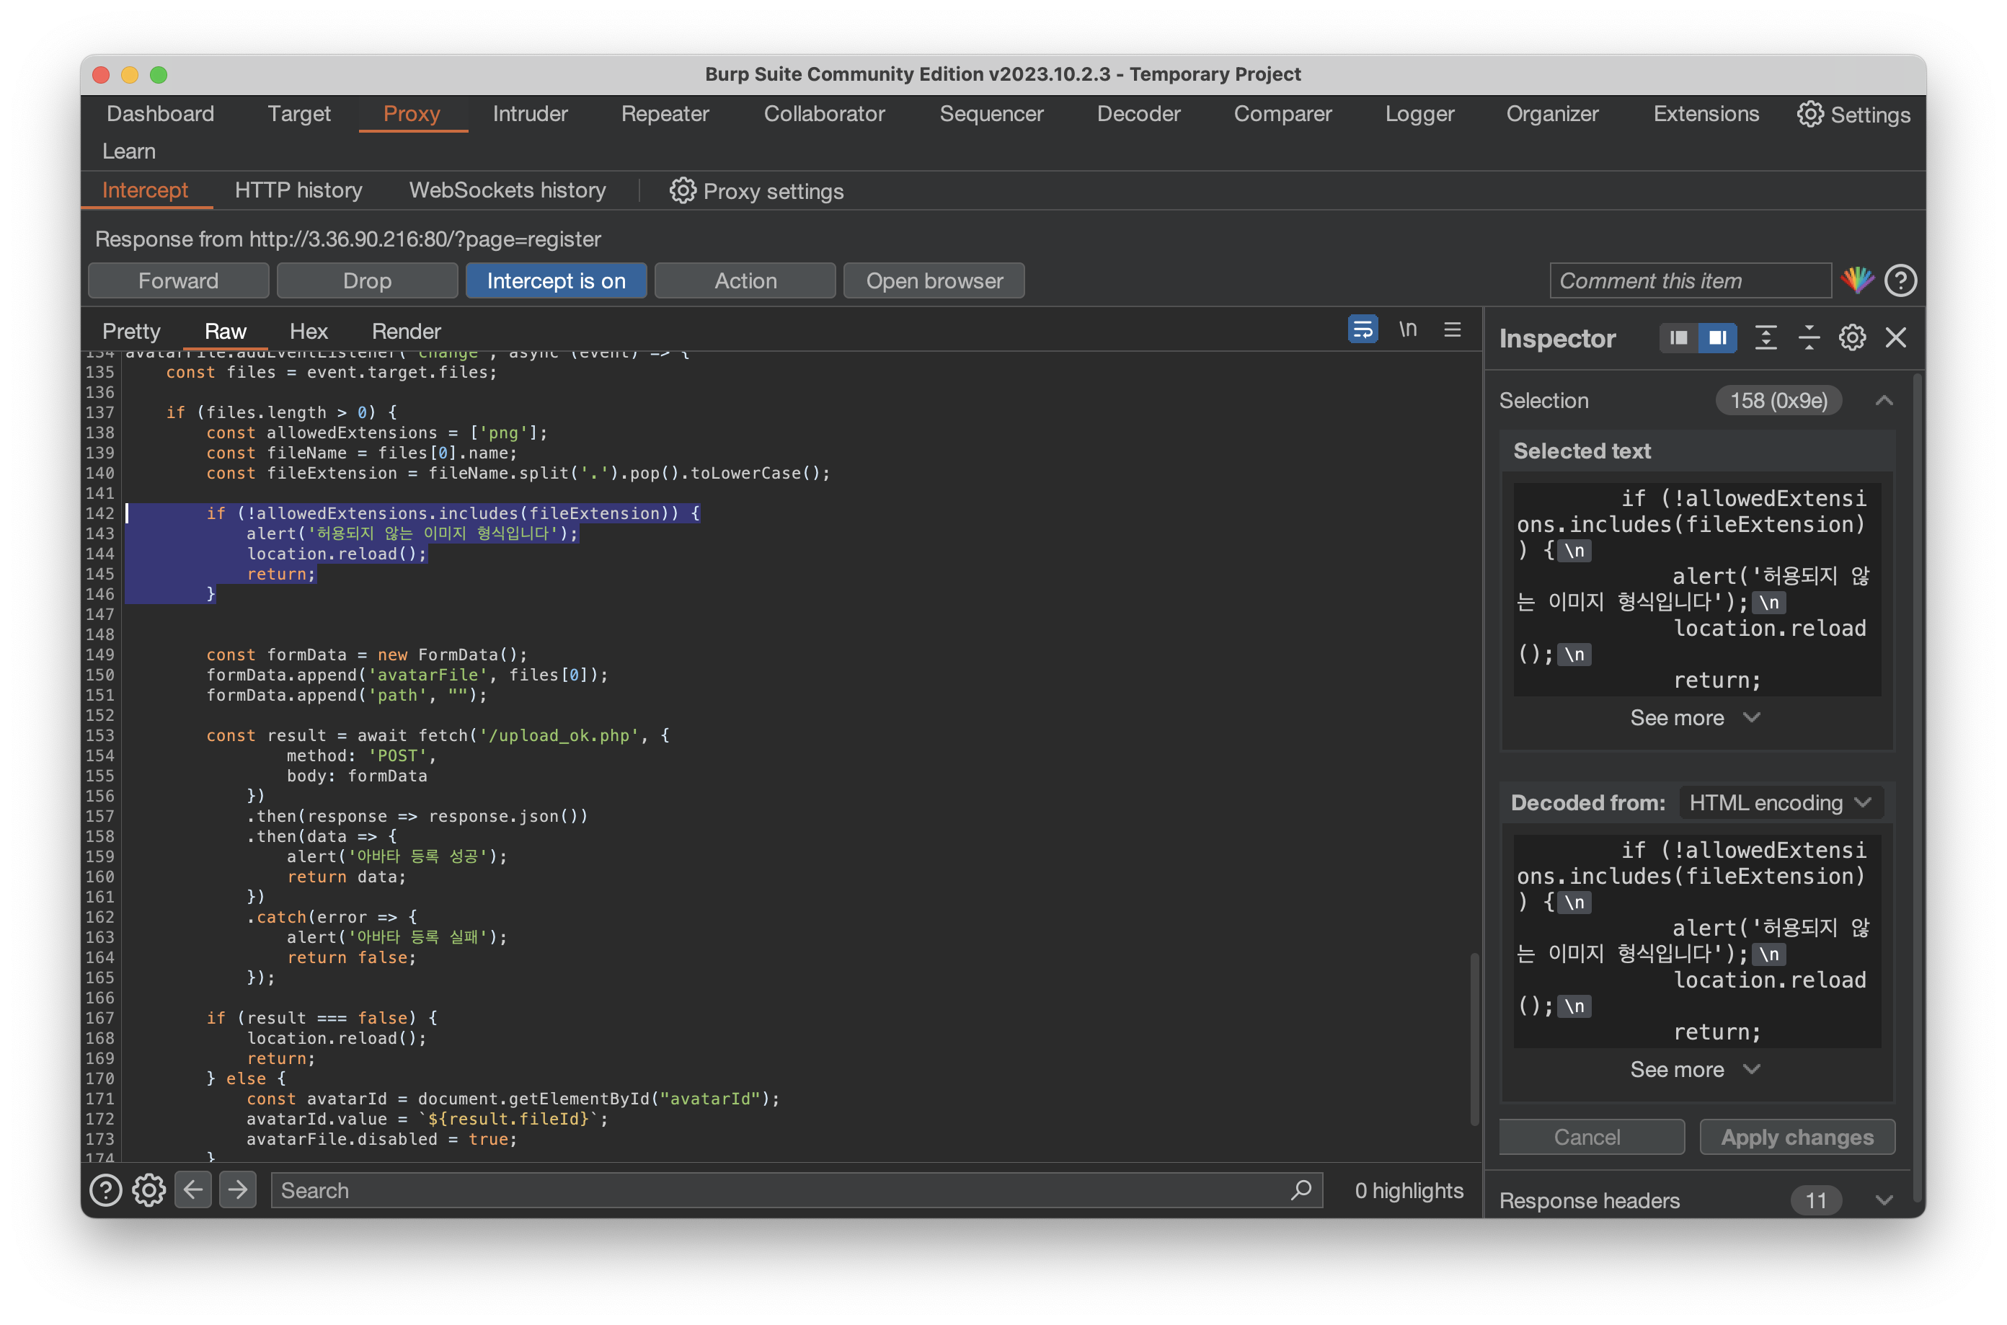Forward the intercepted response
Viewport: 2007px width, 1325px height.
tap(178, 280)
